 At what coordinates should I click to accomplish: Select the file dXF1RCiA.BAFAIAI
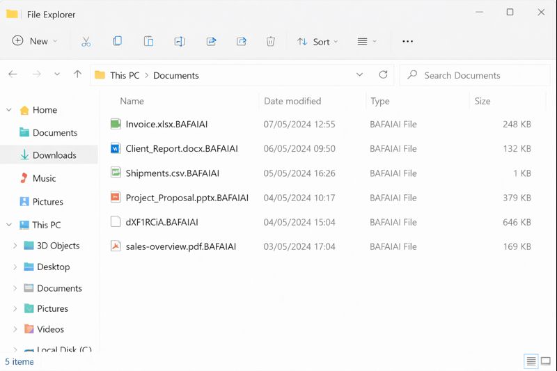162,222
